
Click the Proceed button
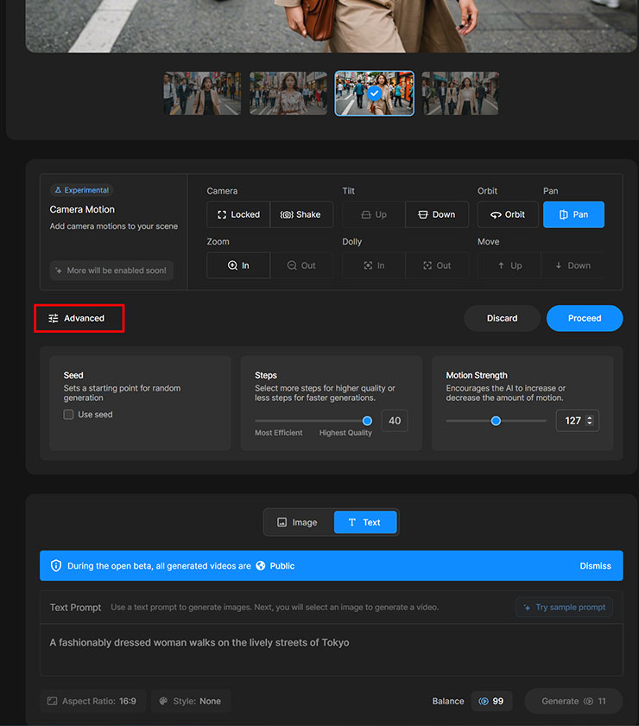[x=584, y=318]
